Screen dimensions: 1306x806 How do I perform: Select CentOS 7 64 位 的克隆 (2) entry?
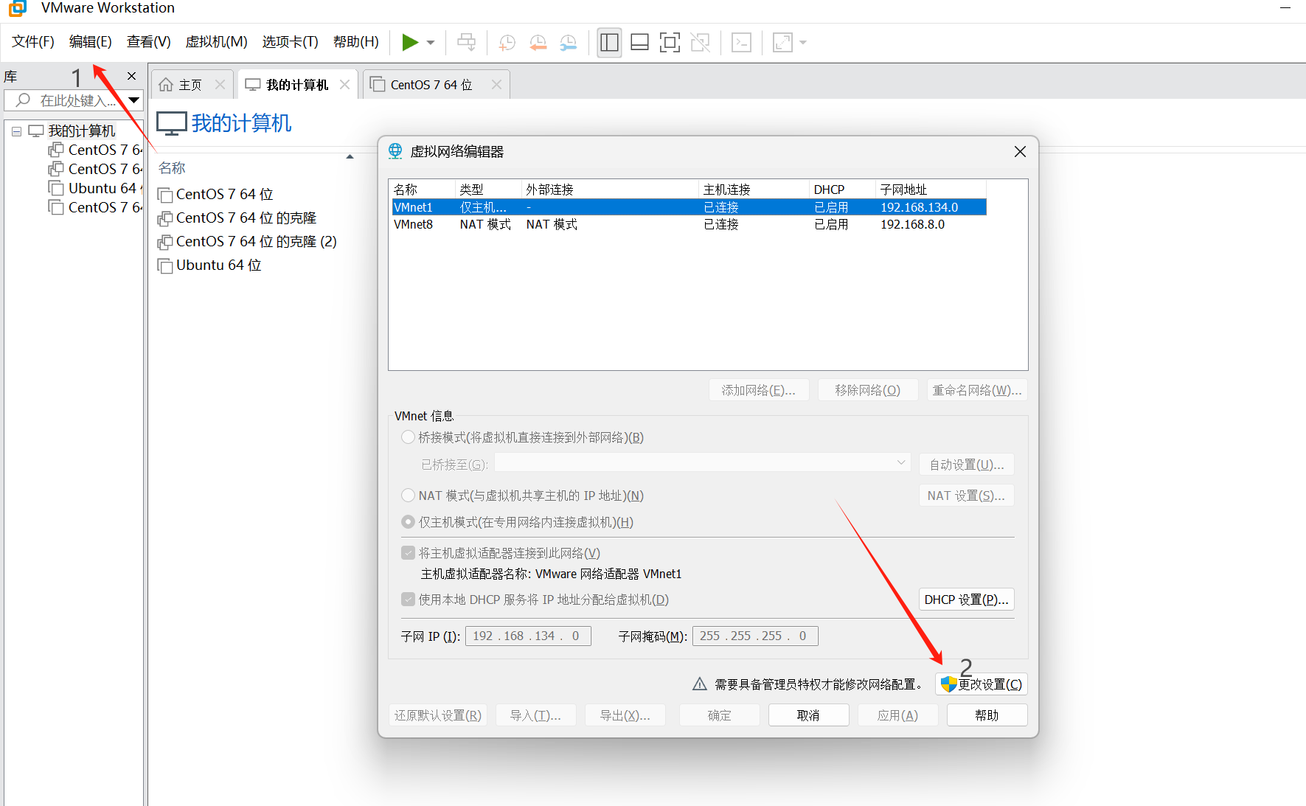(x=247, y=241)
